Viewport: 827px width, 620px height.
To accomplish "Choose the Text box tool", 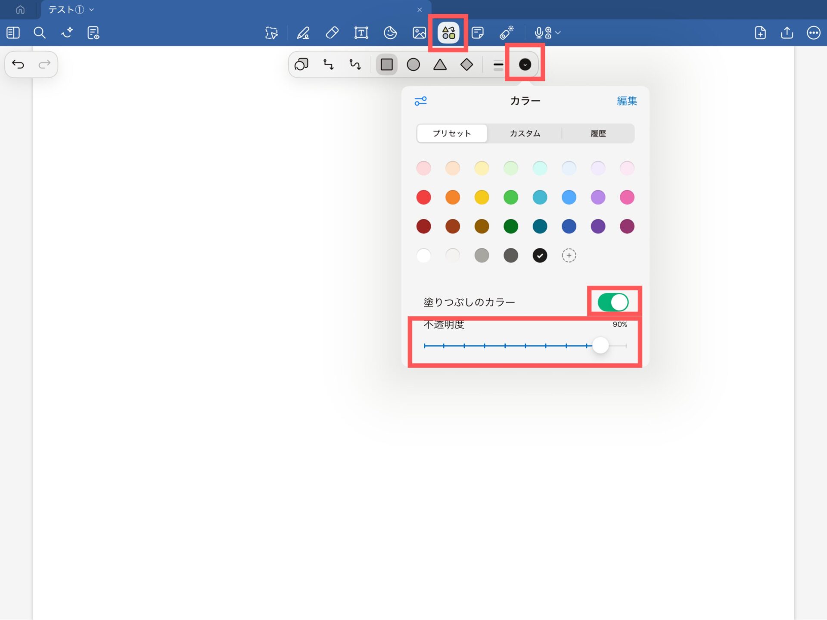I will coord(361,33).
